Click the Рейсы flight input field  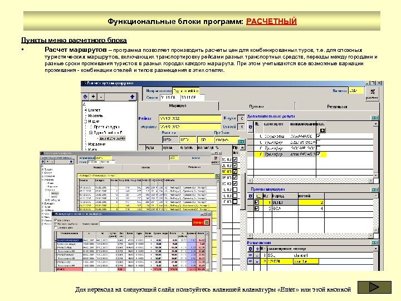(x=189, y=119)
